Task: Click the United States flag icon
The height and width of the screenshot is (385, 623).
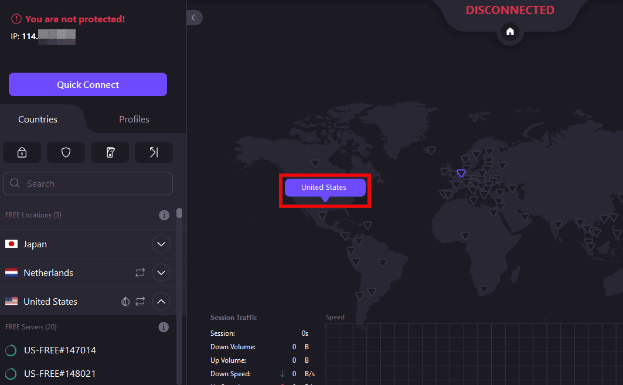Action: [12, 301]
